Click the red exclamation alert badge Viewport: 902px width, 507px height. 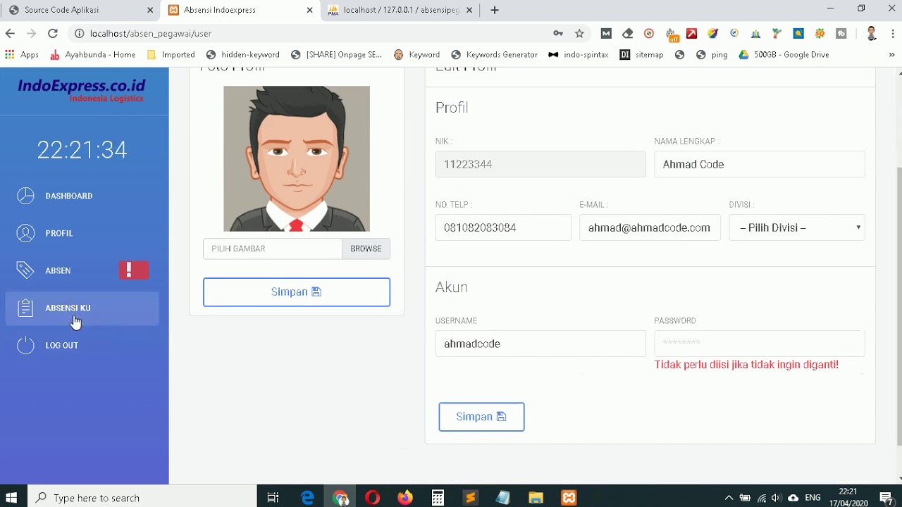pos(133,270)
